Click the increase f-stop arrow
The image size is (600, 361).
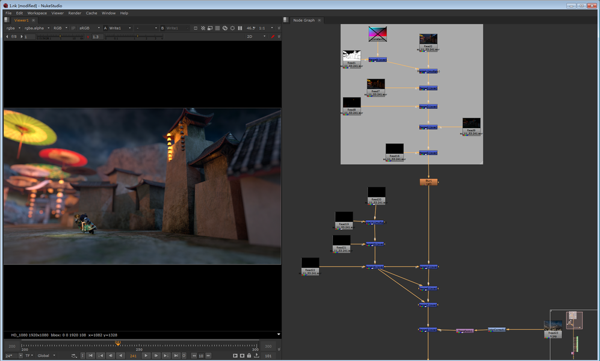pos(22,36)
